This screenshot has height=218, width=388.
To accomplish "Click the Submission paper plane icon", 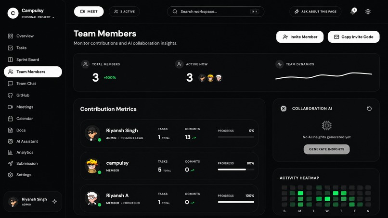I will [x=11, y=163].
